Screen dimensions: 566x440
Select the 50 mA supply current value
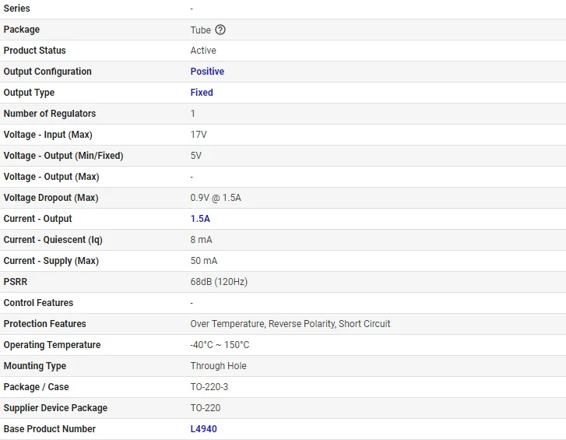click(x=204, y=261)
